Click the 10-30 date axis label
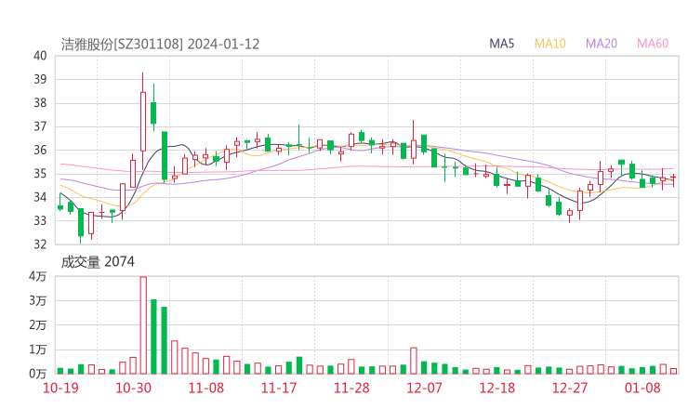Screen dimensions: 688x409 pyautogui.click(x=133, y=388)
